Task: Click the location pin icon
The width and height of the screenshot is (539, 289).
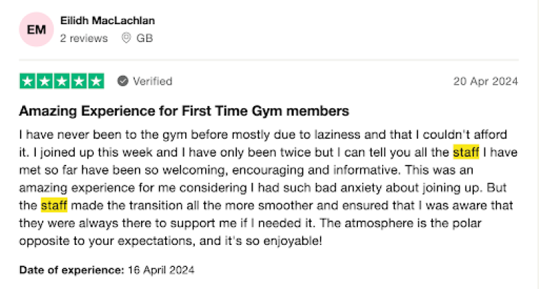Action: [x=126, y=38]
